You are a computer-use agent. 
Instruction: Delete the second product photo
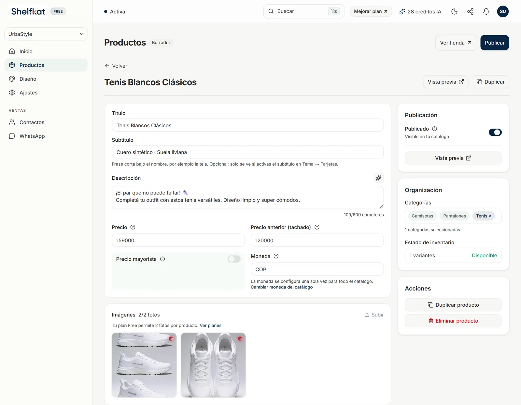coord(240,339)
